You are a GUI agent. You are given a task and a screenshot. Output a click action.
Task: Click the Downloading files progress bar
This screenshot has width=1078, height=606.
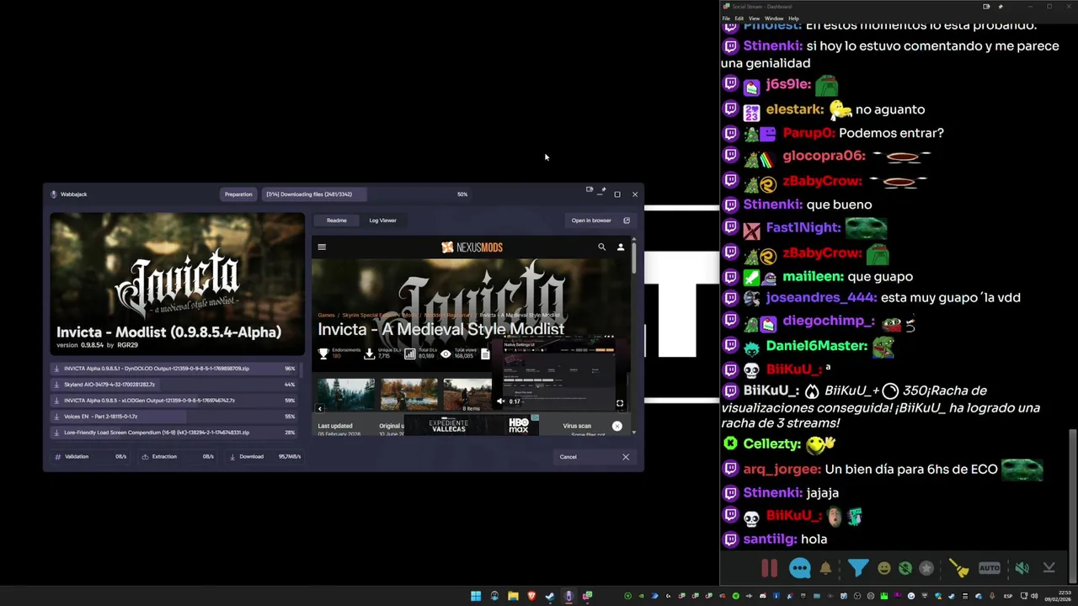(368, 194)
